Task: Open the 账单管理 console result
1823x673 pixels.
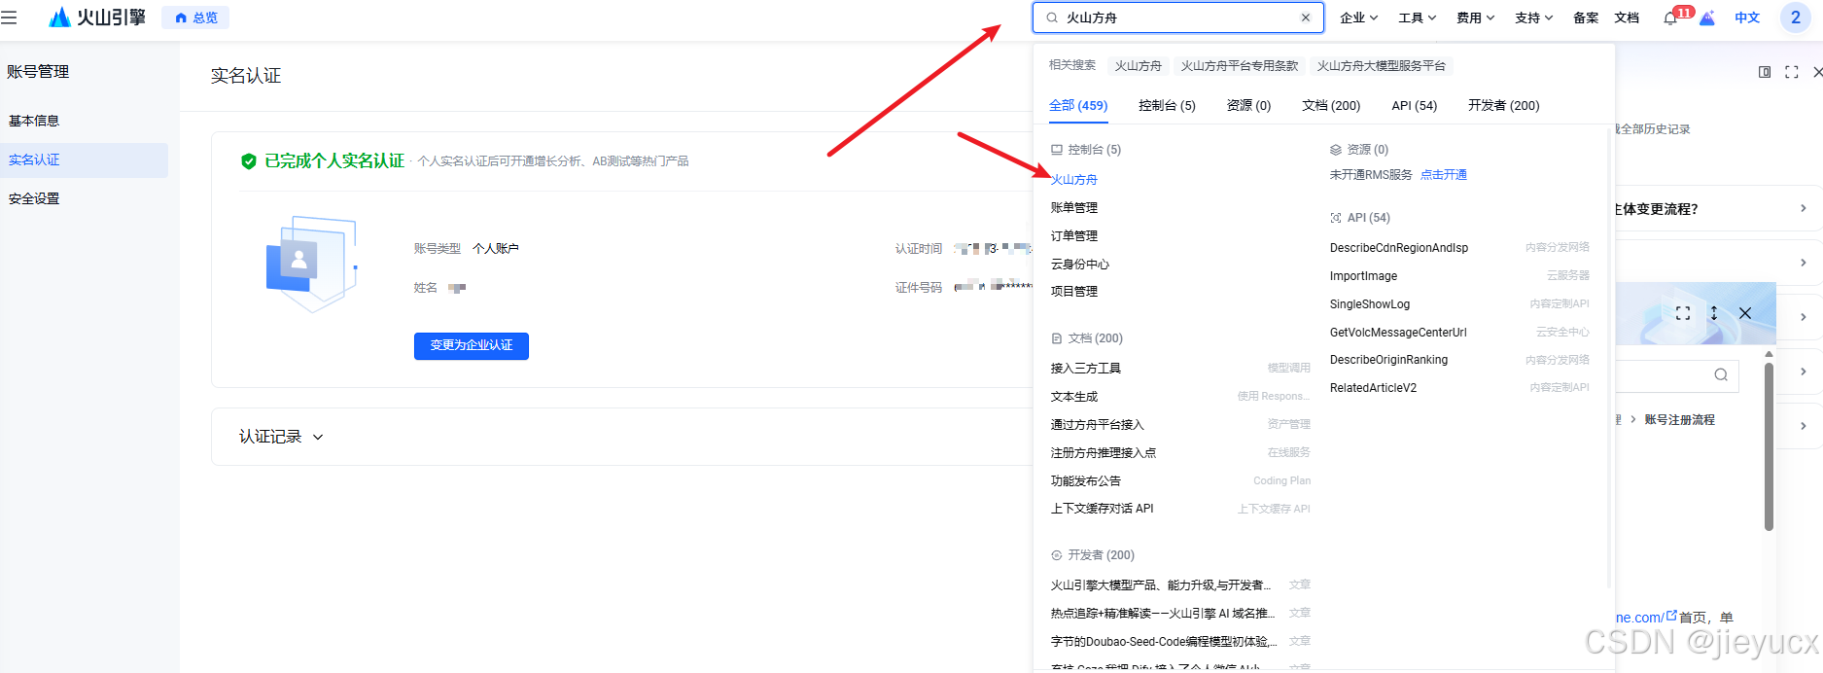Action: tap(1074, 208)
